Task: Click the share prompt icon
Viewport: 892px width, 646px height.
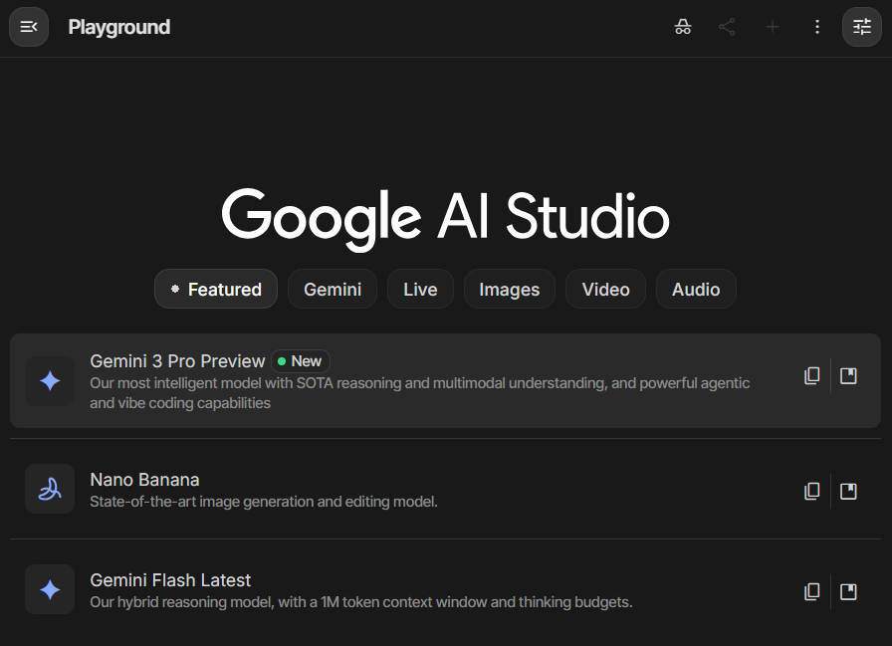Action: pyautogui.click(x=727, y=27)
